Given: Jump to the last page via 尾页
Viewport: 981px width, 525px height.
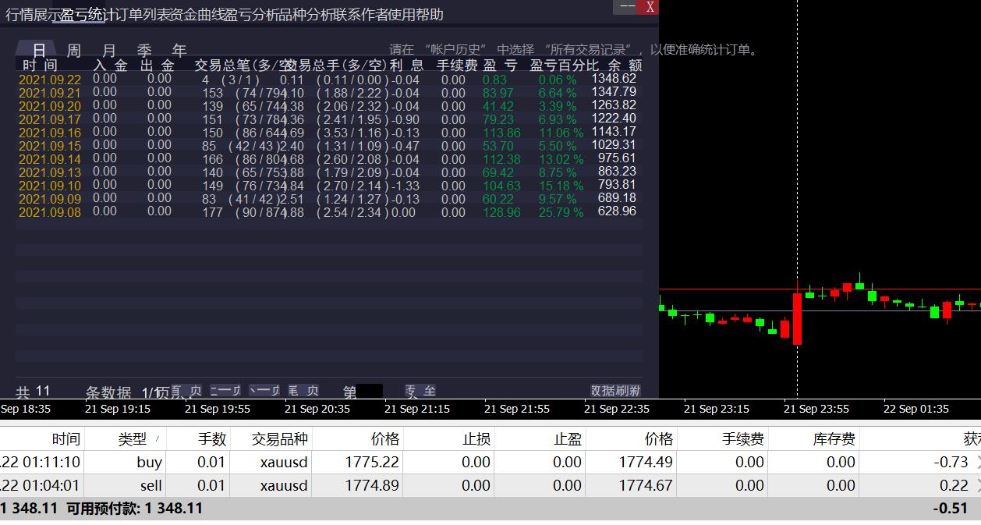Looking at the screenshot, I should (303, 390).
